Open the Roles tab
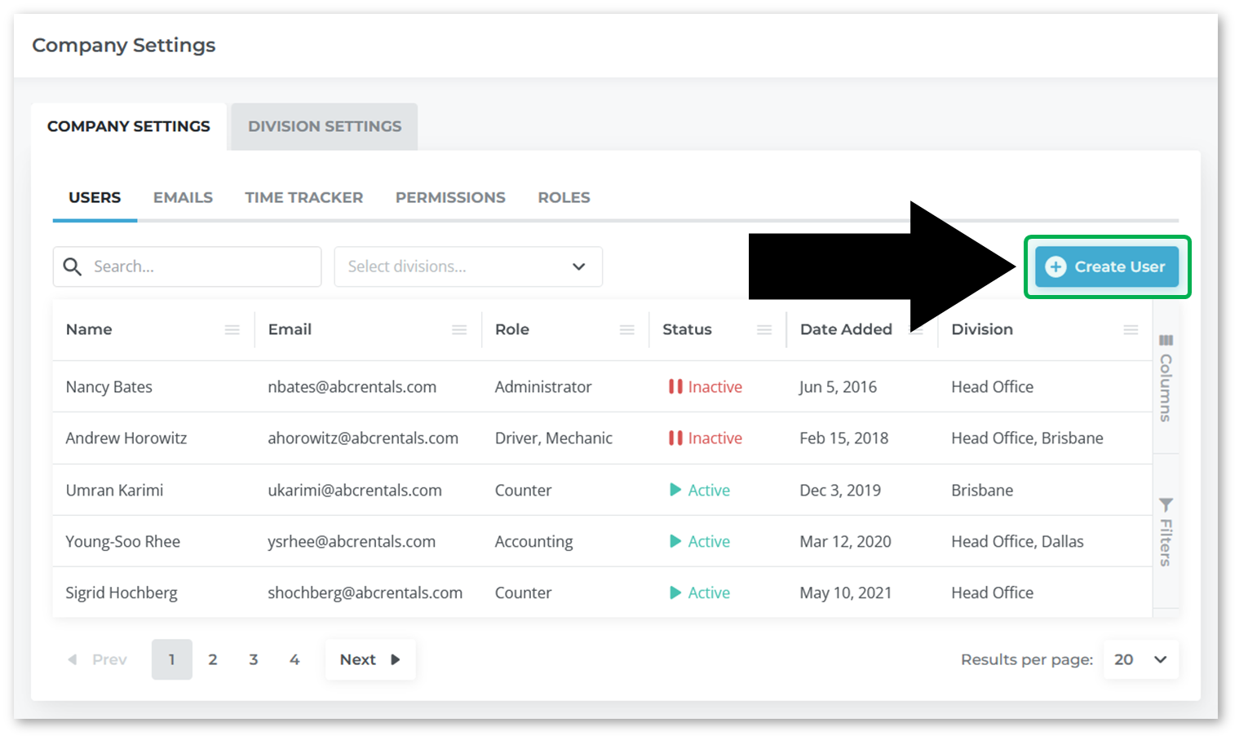 point(564,197)
